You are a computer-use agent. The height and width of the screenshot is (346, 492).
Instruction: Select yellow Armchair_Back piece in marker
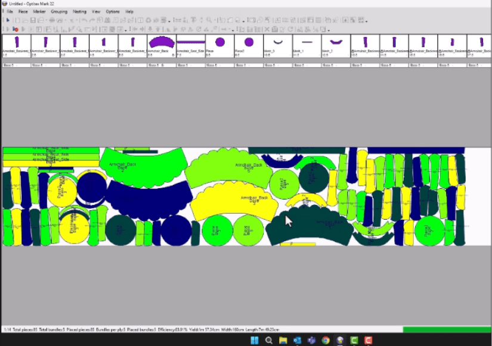234,201
